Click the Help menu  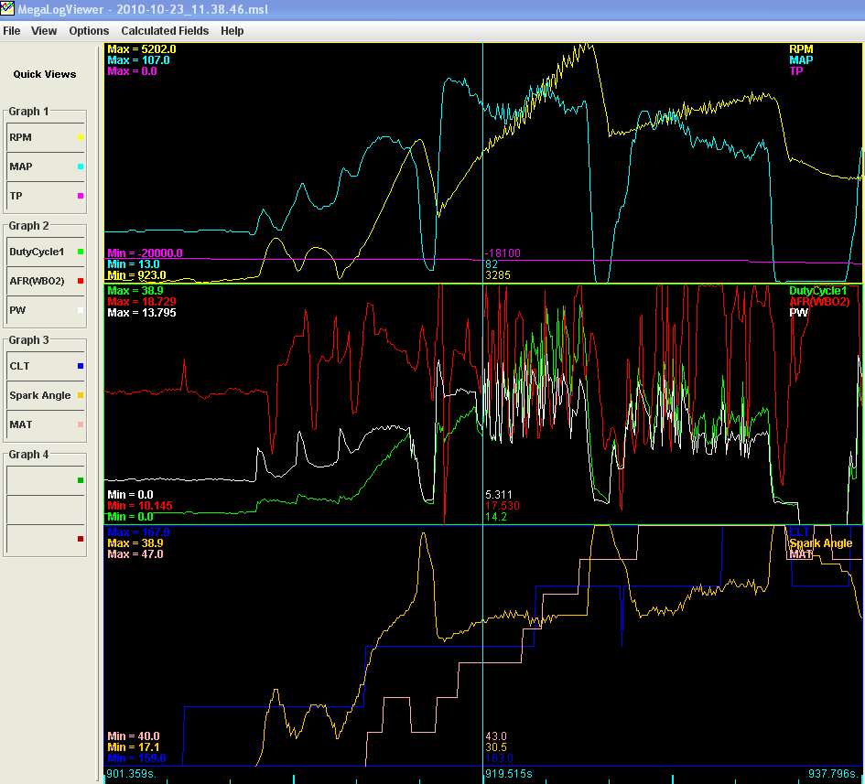tap(232, 30)
